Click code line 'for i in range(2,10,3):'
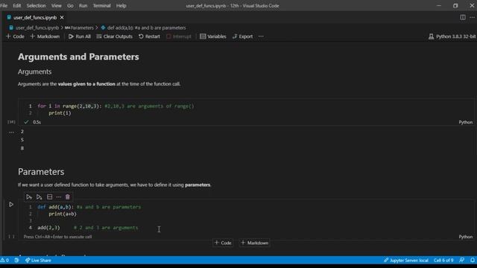Screen dimensions: 477x268 point(69,106)
